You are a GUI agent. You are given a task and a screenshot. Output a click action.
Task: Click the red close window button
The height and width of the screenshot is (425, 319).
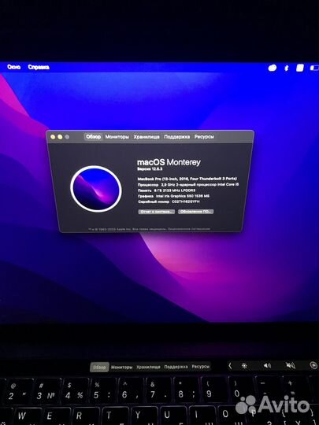[53, 137]
